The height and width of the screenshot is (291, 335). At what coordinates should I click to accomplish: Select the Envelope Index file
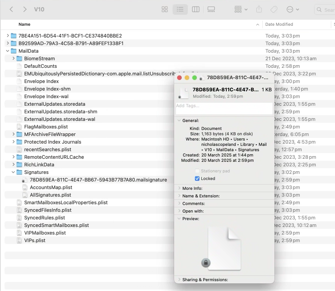[x=41, y=81]
